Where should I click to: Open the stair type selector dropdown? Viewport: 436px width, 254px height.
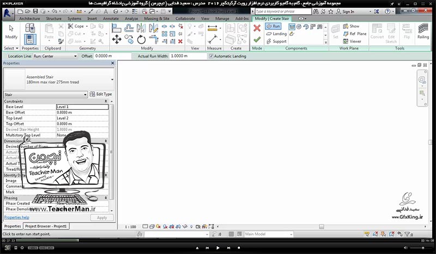pyautogui.click(x=112, y=79)
